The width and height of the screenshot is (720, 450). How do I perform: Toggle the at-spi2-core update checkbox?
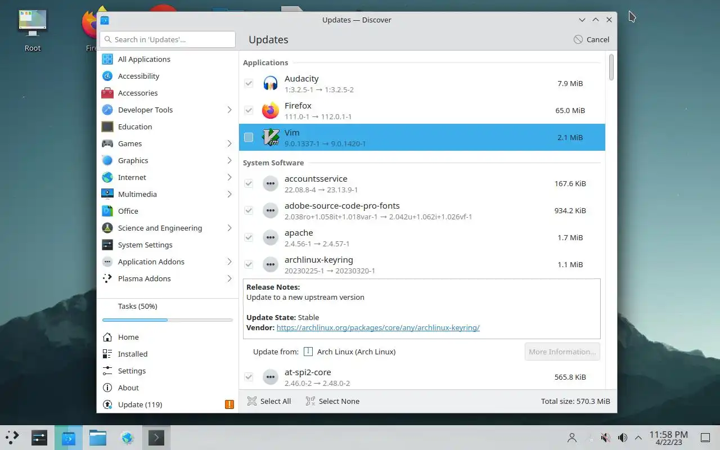coord(249,377)
